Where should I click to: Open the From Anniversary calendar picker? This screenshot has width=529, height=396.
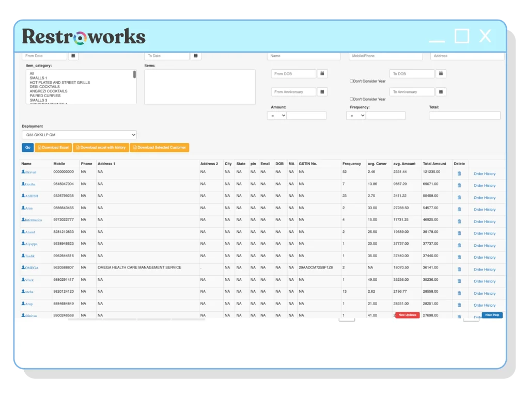[322, 91]
